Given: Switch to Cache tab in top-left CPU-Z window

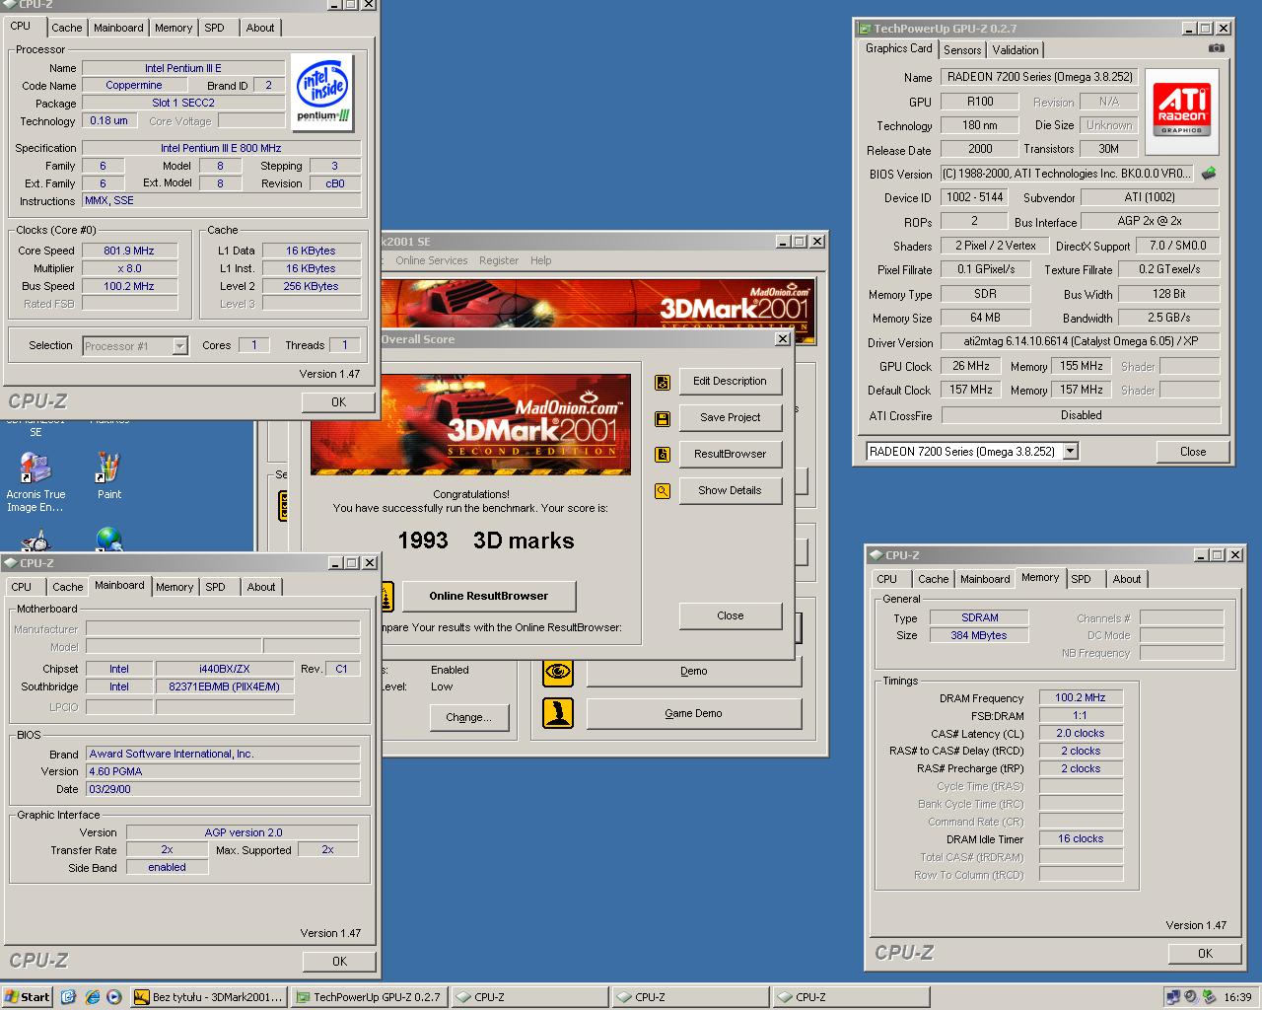Looking at the screenshot, I should tap(67, 28).
